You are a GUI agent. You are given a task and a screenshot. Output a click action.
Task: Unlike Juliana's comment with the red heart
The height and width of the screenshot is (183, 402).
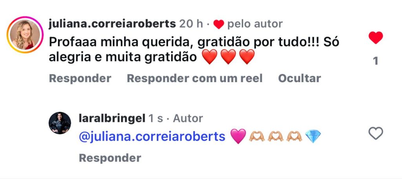(376, 38)
